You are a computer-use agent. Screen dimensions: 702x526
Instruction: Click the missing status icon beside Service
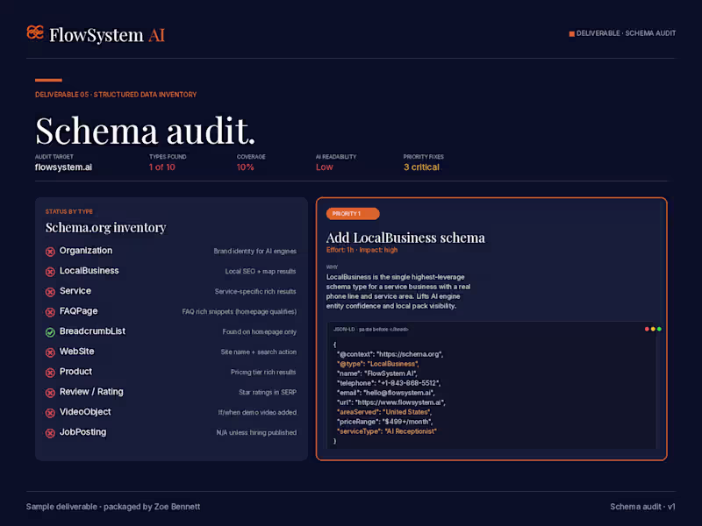(50, 292)
